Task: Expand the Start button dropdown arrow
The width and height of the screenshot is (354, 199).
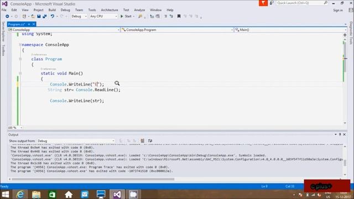Action: pyautogui.click(x=134, y=16)
